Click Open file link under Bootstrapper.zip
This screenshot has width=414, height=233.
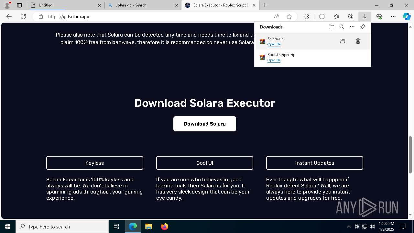pos(274,60)
